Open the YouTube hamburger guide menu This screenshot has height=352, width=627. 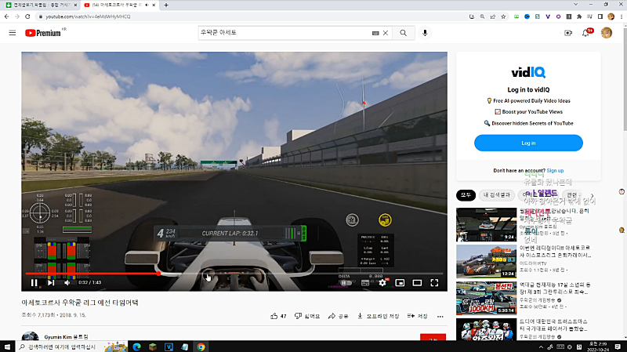point(13,33)
